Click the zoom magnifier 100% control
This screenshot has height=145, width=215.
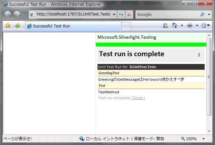tap(189, 139)
